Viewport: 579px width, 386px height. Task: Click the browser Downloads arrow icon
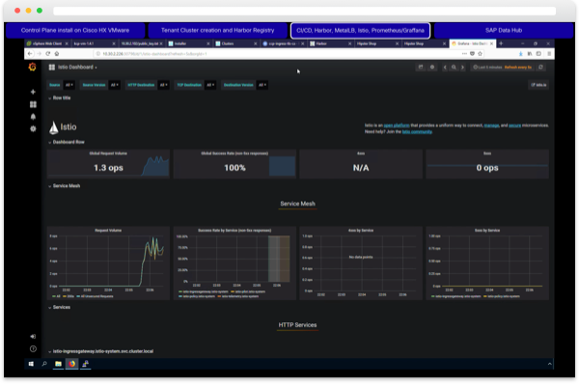pos(521,54)
